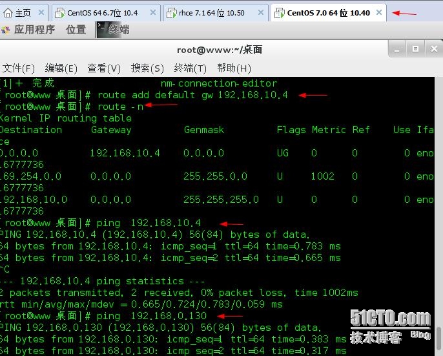443x356 pixels.
Task: Open the 编辑(E) menu
Action: (x=61, y=68)
